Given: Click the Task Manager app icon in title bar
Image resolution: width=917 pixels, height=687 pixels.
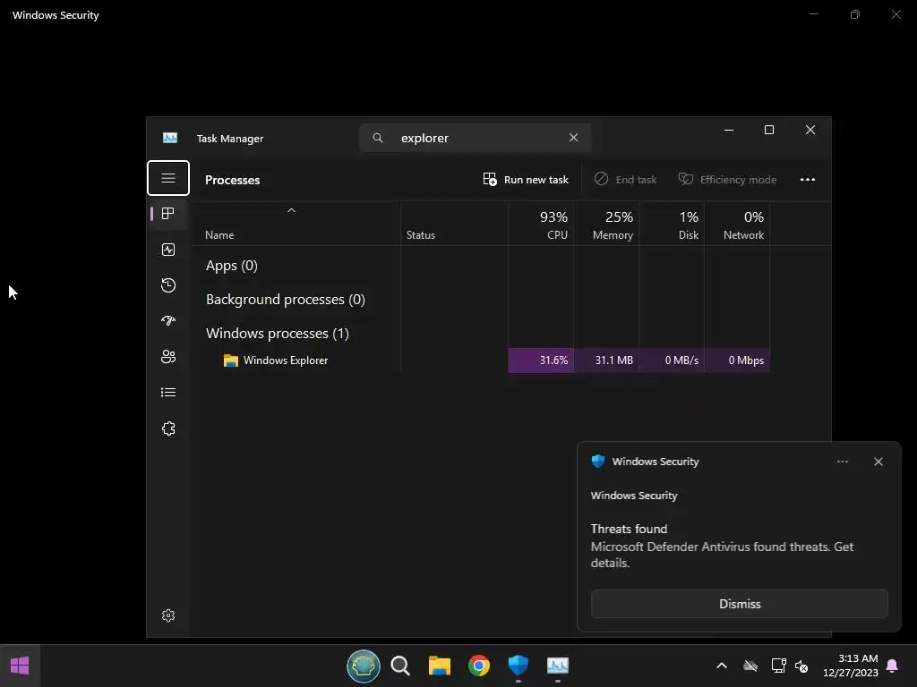Looking at the screenshot, I should [169, 138].
